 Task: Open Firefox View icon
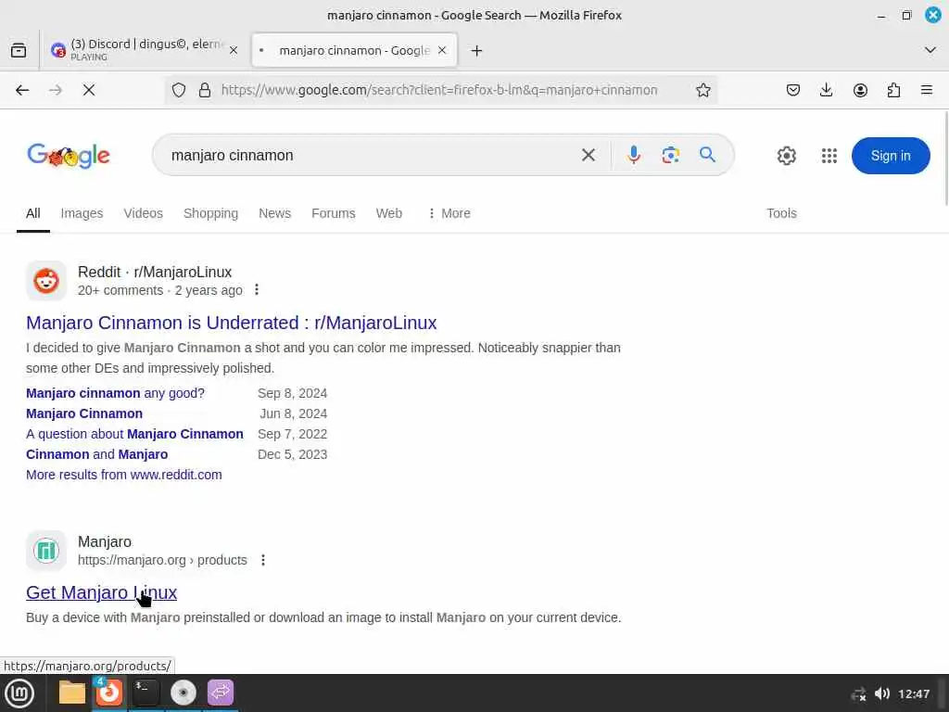pyautogui.click(x=19, y=50)
